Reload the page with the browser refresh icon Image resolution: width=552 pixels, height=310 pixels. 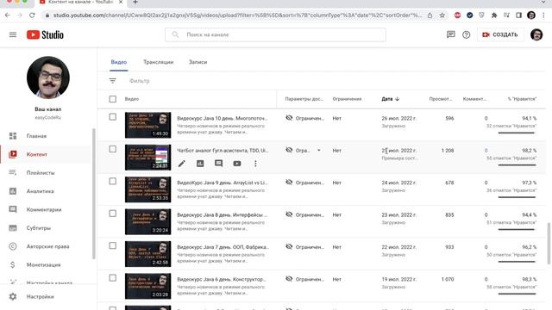coord(32,15)
